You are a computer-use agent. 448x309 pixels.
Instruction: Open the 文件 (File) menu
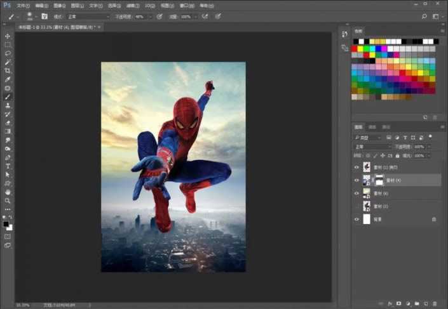(x=23, y=6)
